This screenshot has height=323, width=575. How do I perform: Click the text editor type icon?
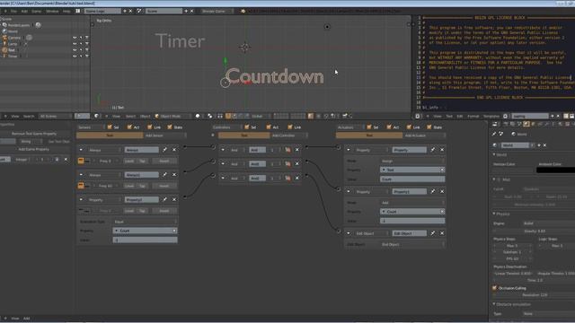417,116
